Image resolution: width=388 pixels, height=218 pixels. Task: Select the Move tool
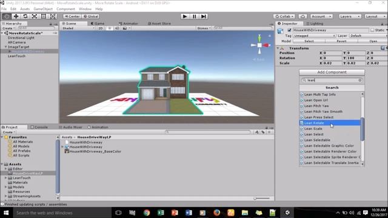[16, 16]
